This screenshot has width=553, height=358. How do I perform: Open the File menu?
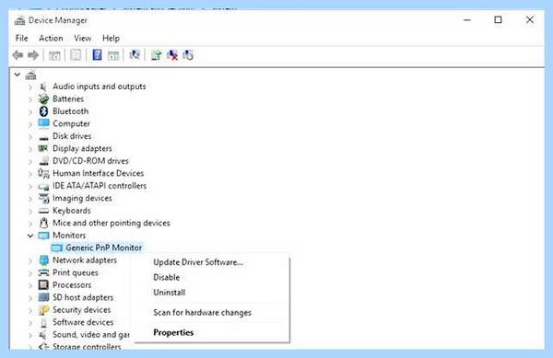coord(22,38)
